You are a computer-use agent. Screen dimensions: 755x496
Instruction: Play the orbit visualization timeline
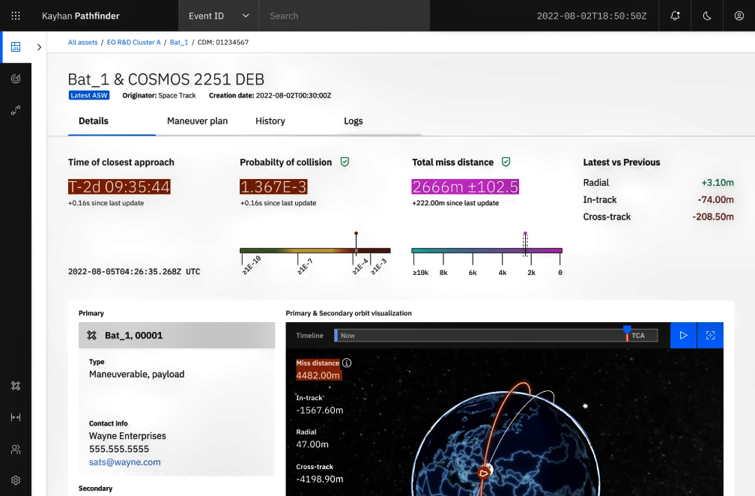pyautogui.click(x=683, y=335)
